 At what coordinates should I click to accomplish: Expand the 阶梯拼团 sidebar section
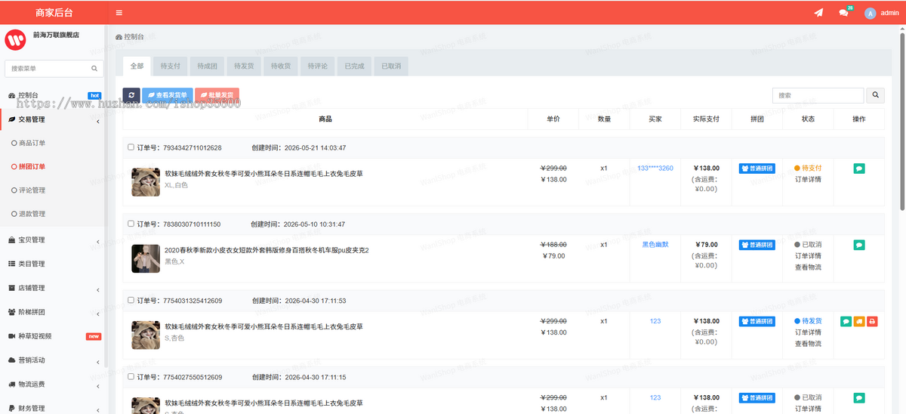[x=53, y=311]
